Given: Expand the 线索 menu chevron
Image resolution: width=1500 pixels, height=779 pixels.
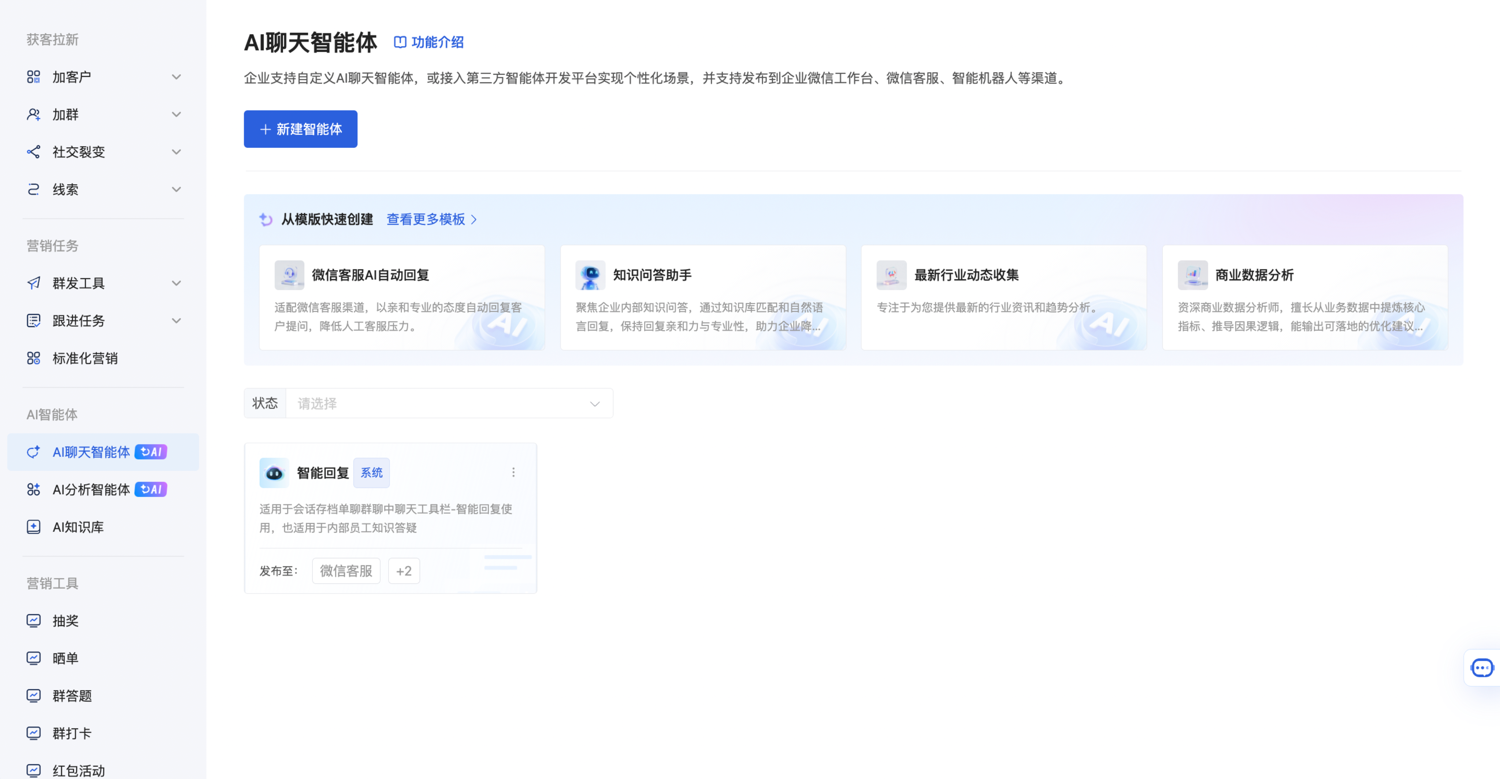Looking at the screenshot, I should [x=177, y=190].
